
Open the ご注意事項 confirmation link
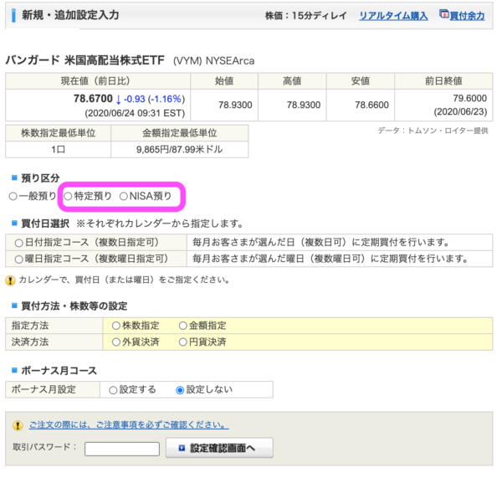129,425
